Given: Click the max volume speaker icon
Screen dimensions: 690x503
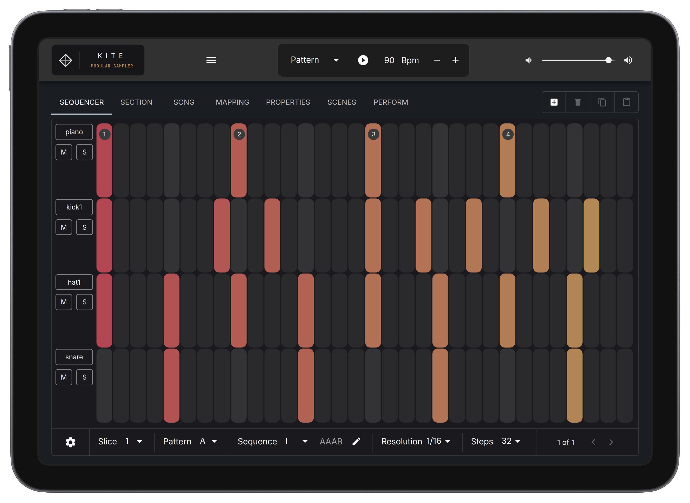Looking at the screenshot, I should click(628, 60).
